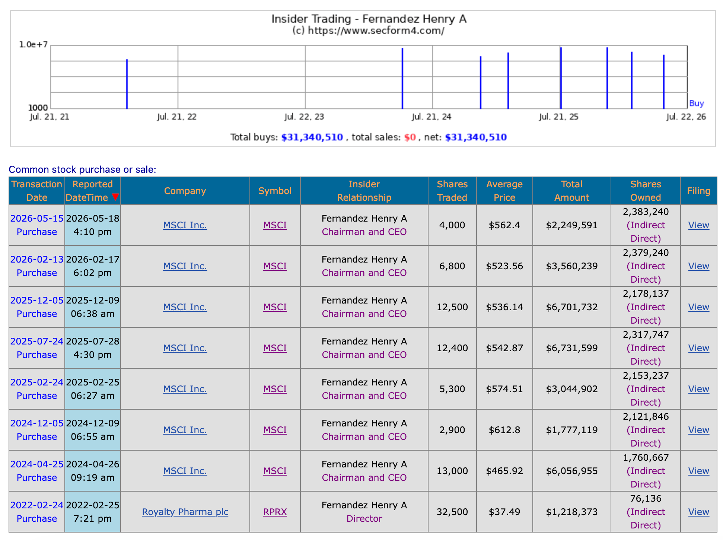View the filing for the 2025-07-24 purchase
Screen dimensions: 723x540
tap(698, 348)
